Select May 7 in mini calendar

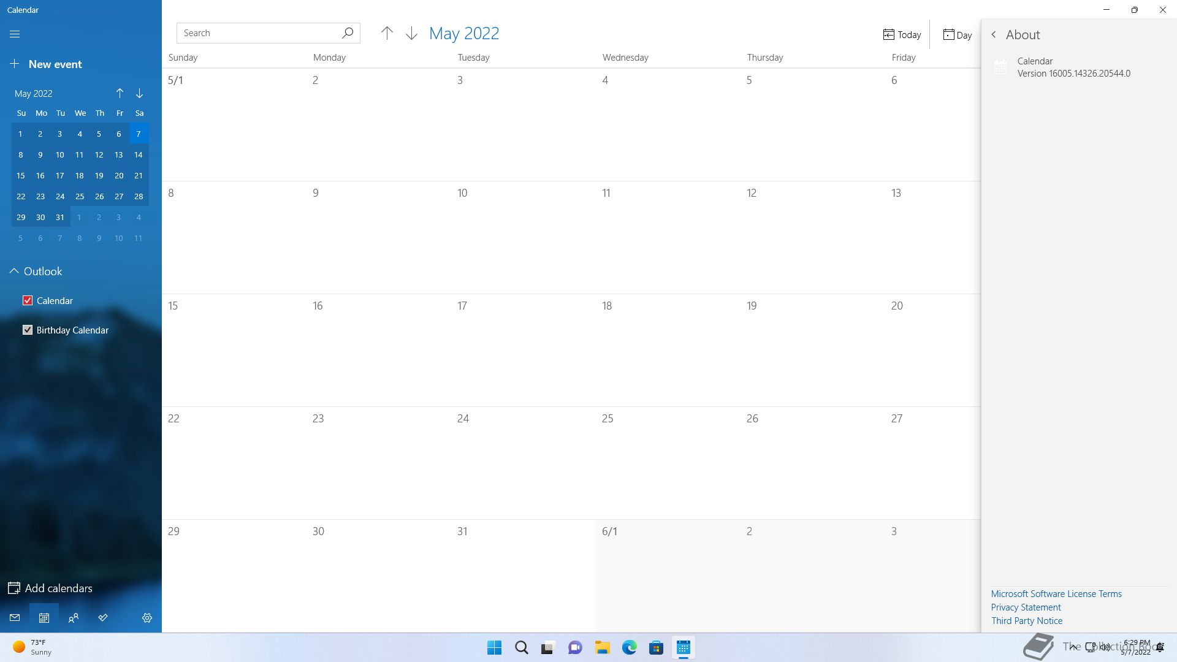(x=139, y=134)
